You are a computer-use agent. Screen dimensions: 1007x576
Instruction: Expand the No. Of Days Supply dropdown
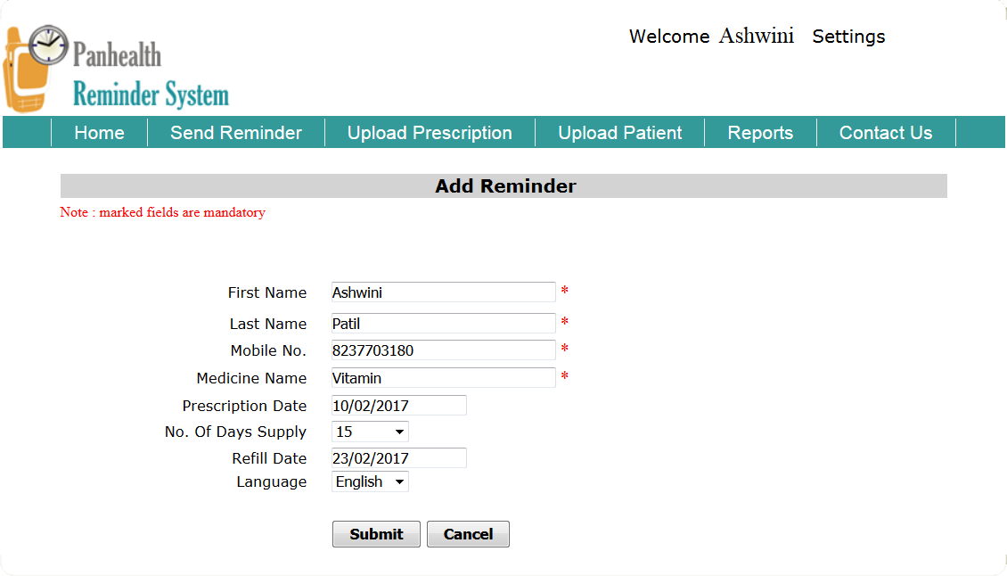(370, 432)
